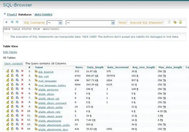Image resolution: width=189 pixels, height=132 pixels.
Task: Delete the msd_languages table with red X
Action: pyautogui.click(x=22, y=80)
